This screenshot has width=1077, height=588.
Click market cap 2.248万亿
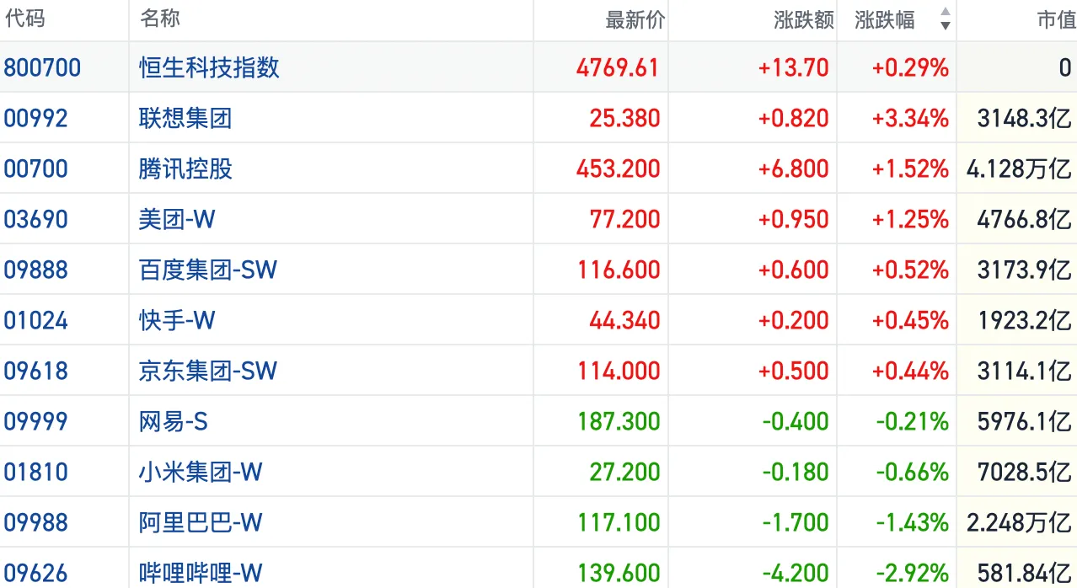tap(1020, 522)
